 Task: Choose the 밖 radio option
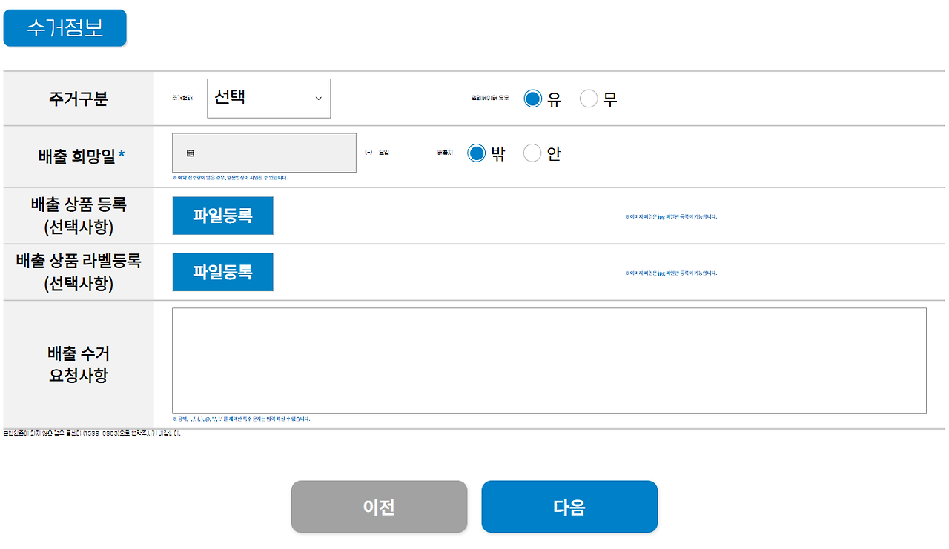[477, 153]
